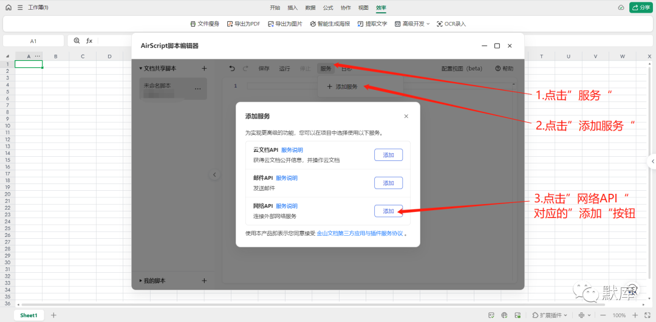Click the green 分享 share button
This screenshot has width=656, height=322.
(x=641, y=7)
